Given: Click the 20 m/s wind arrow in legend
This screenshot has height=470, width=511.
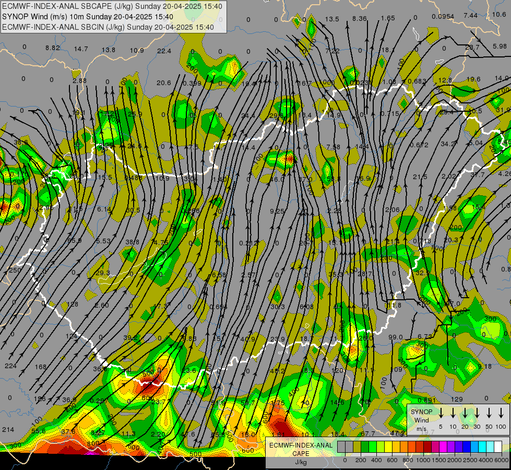Looking at the screenshot, I should pyautogui.click(x=465, y=413).
